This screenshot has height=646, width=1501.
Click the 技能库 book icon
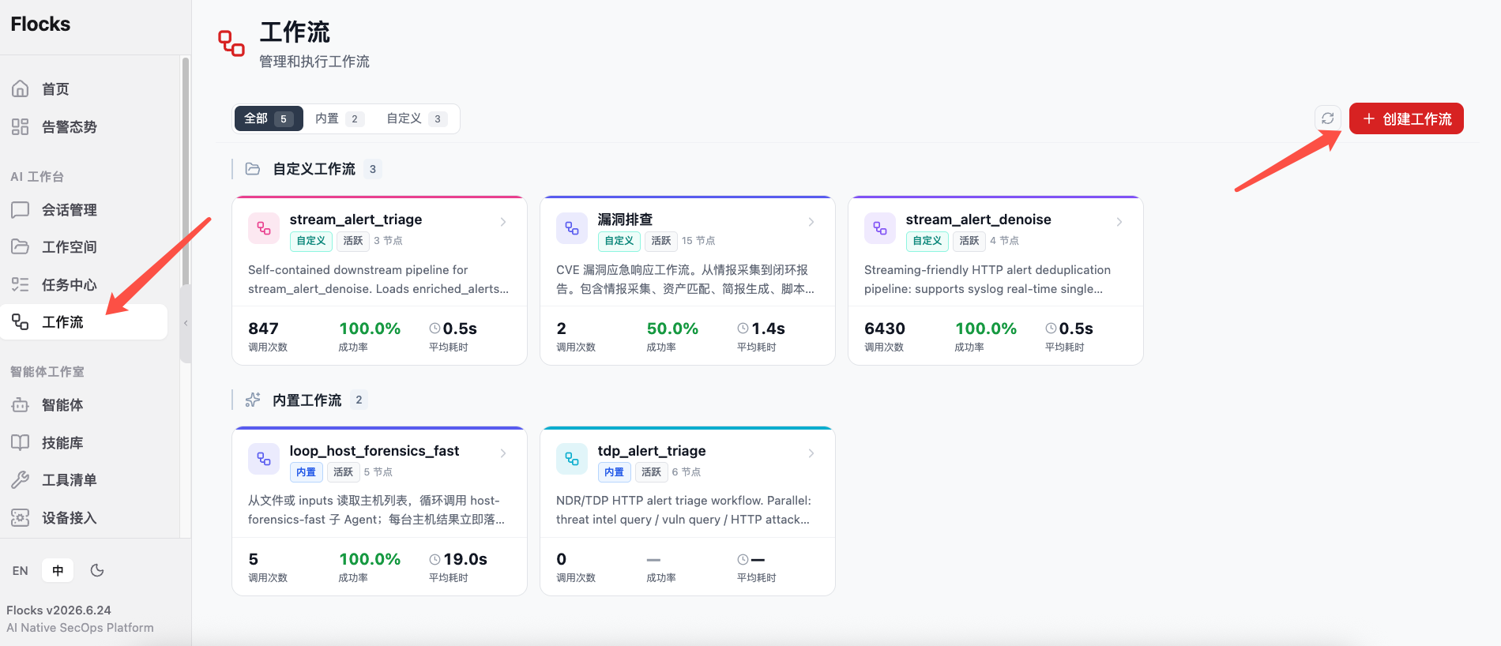21,442
